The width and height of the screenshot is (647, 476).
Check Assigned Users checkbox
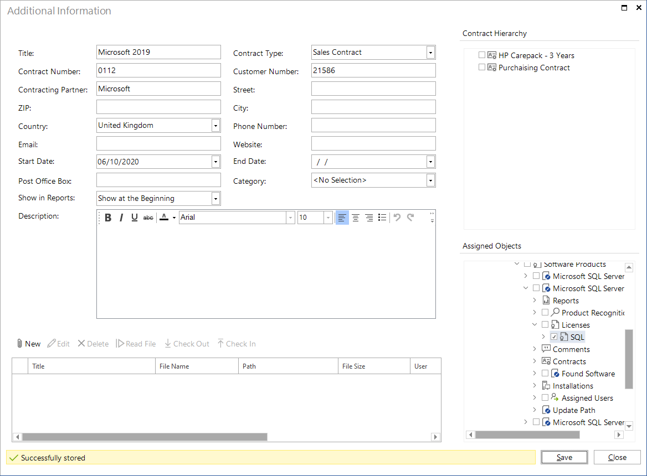coord(545,398)
